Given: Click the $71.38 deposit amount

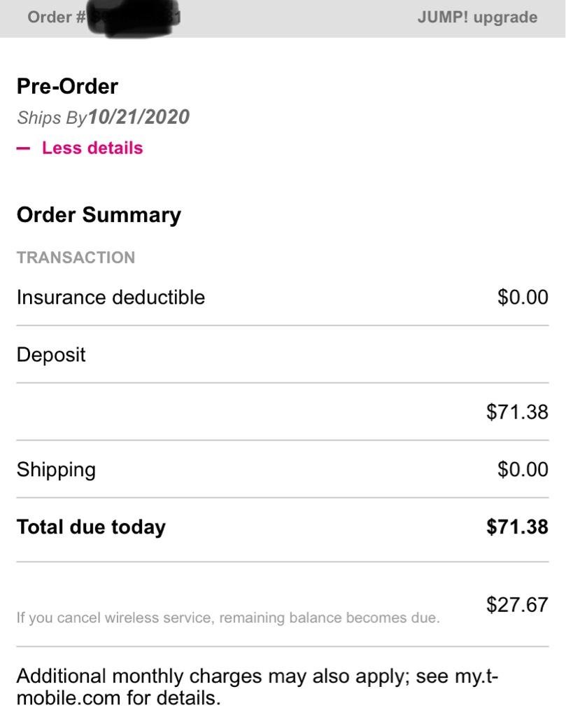Looking at the screenshot, I should [517, 412].
